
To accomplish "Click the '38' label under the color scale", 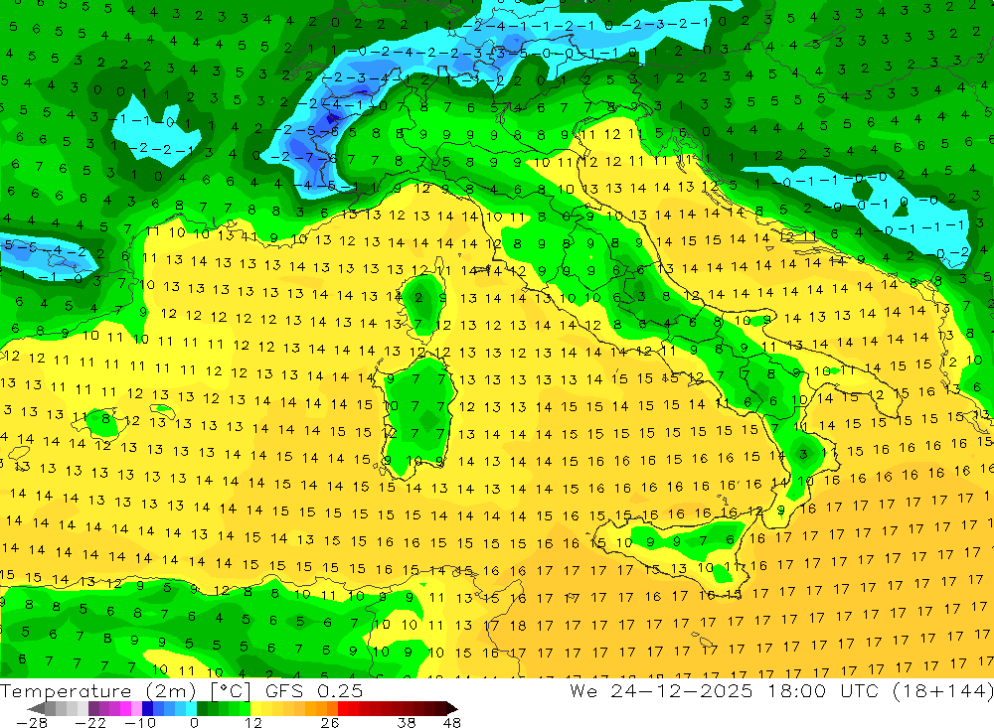I will pyautogui.click(x=407, y=723).
